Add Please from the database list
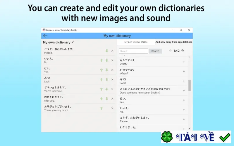Screen dimensions: 234x146 [184, 119]
